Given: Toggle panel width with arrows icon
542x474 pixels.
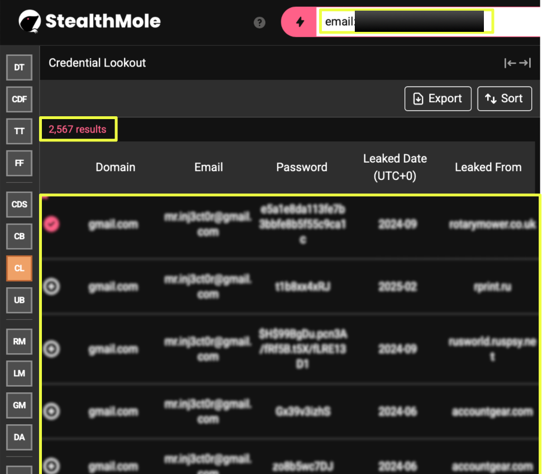Looking at the screenshot, I should (x=517, y=63).
